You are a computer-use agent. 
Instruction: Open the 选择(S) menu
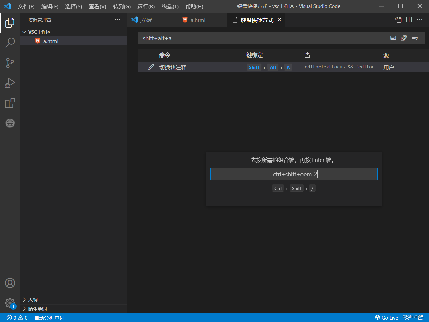[73, 6]
